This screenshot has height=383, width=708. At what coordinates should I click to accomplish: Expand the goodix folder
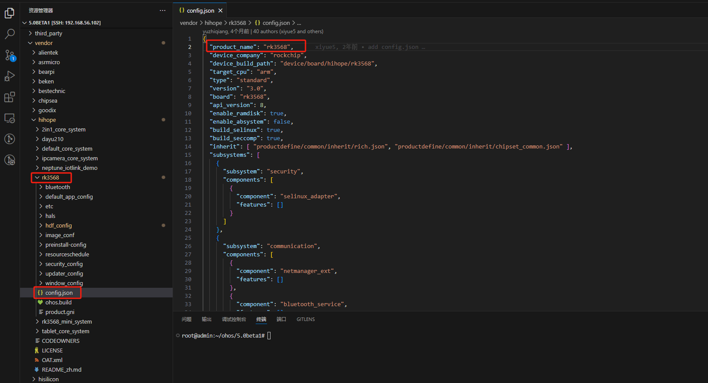point(34,110)
